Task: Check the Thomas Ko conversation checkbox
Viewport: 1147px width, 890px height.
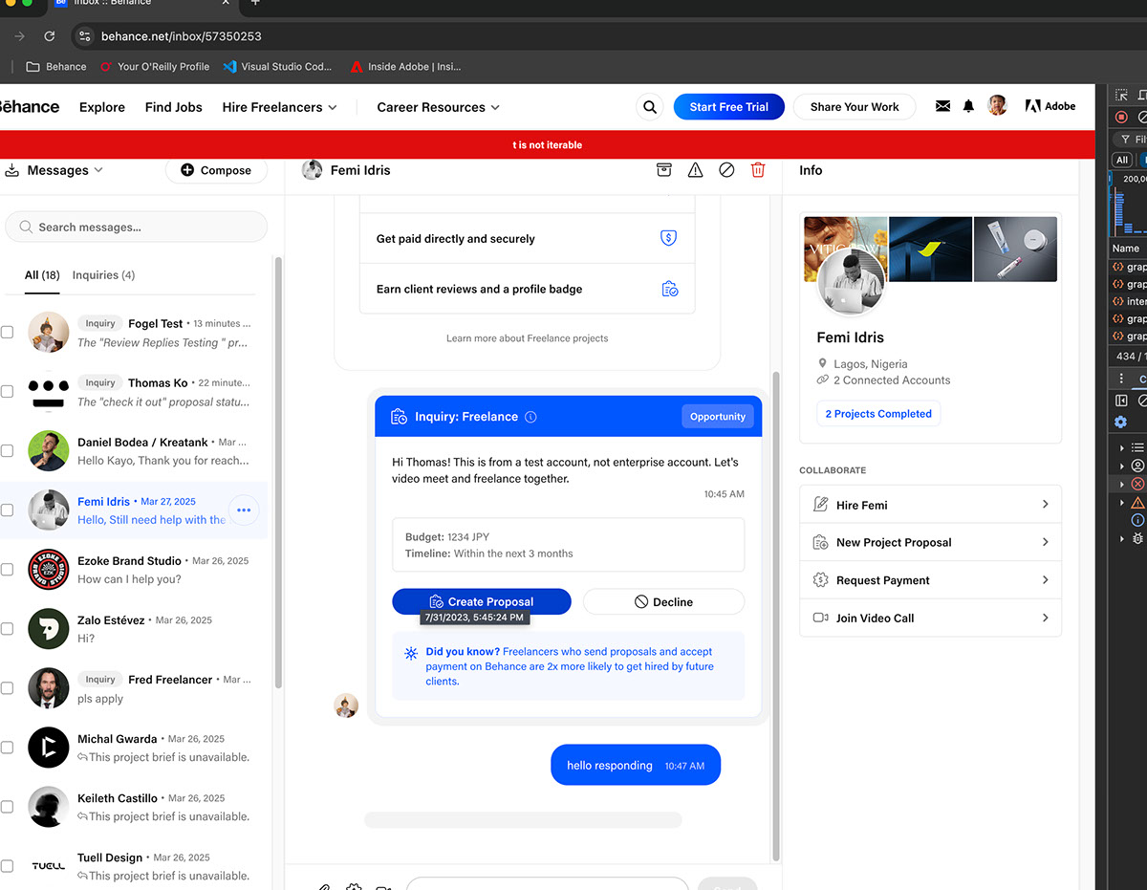Action: coord(8,391)
